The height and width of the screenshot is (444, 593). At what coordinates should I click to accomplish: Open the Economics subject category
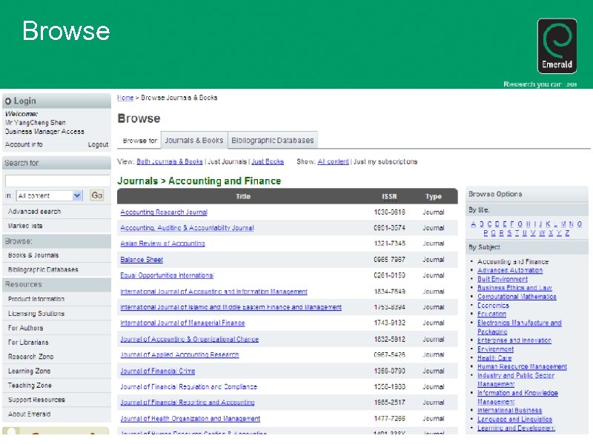(492, 305)
